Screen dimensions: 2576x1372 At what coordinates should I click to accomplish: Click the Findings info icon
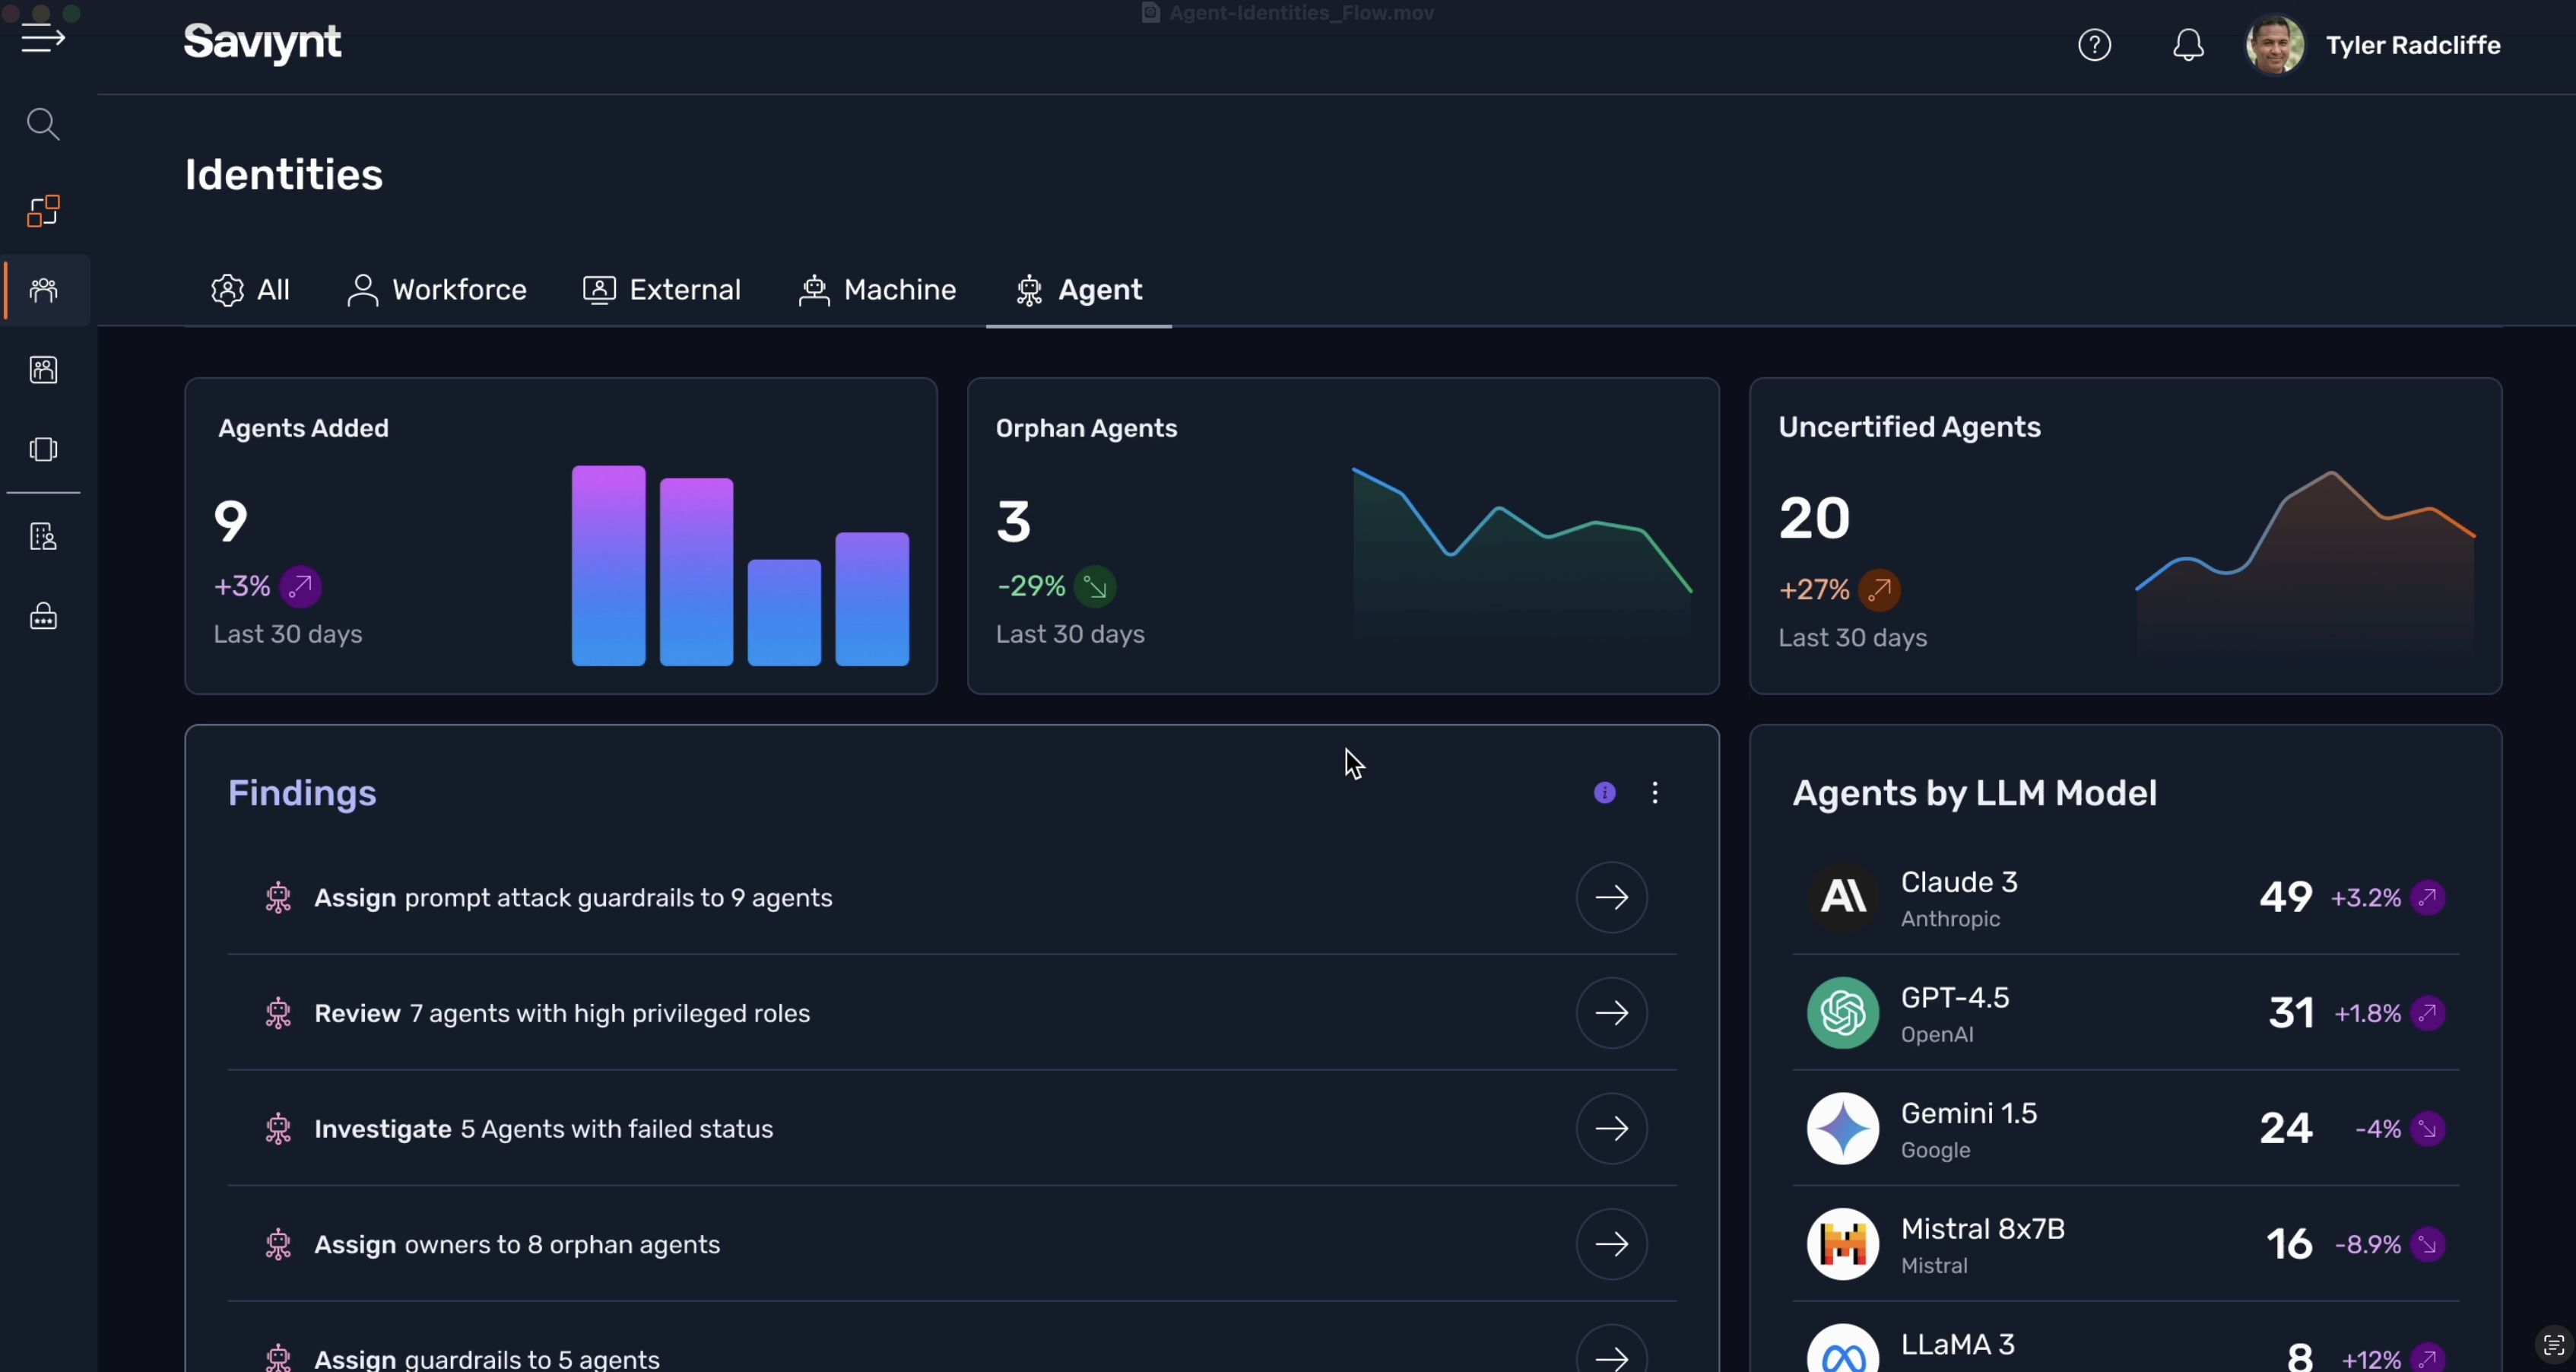[x=1605, y=793]
